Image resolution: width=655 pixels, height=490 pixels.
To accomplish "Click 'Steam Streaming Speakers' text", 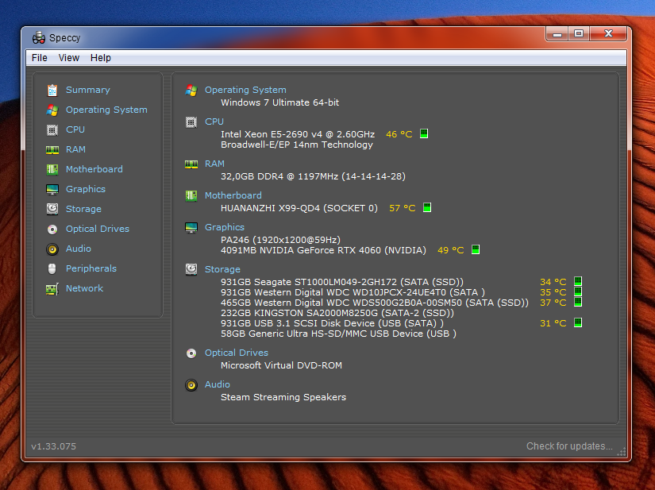I will (283, 397).
